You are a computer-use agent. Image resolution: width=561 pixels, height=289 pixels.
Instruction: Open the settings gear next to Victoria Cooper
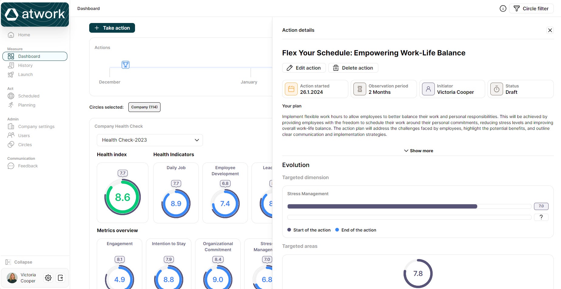48,278
